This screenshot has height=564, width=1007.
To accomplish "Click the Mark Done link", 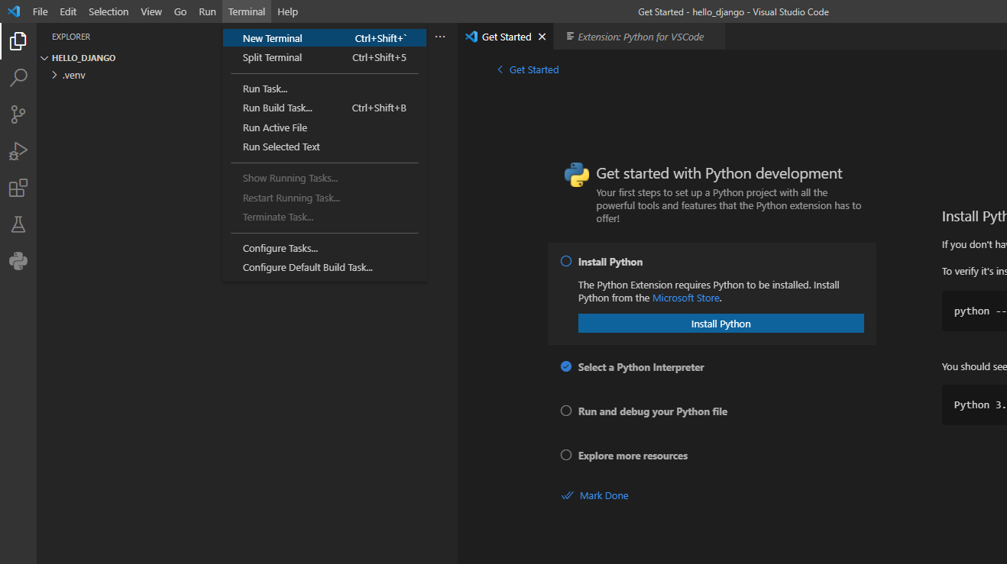I will click(604, 495).
